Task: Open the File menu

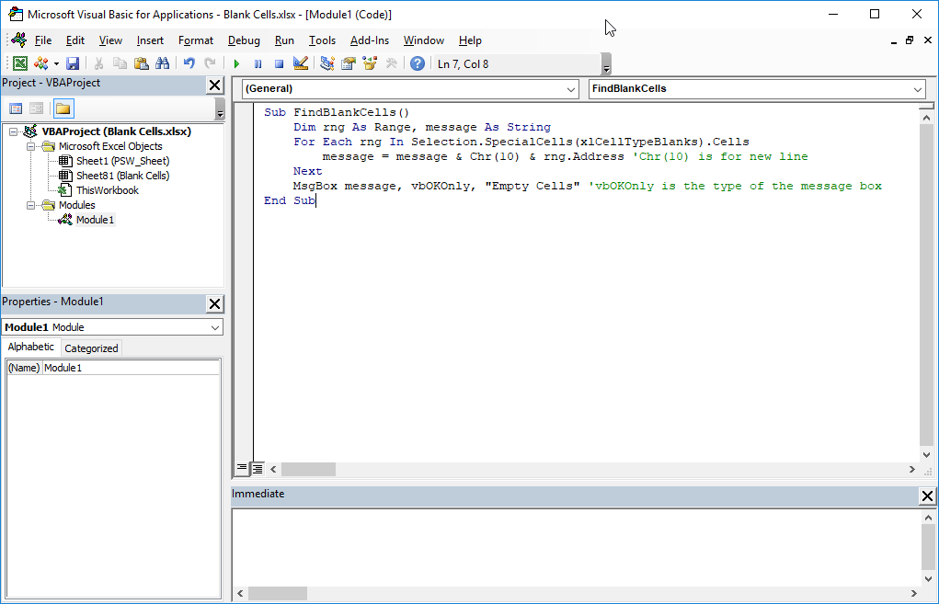Action: tap(43, 40)
